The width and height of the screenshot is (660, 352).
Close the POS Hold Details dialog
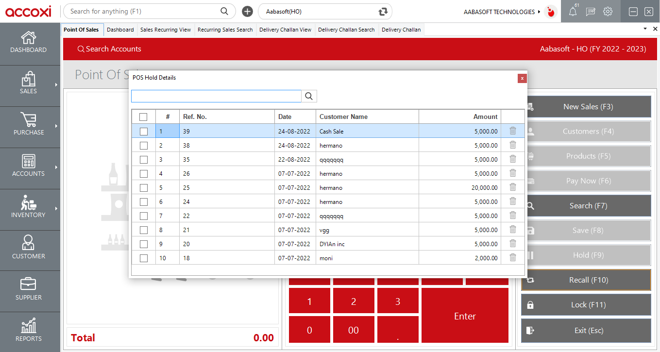click(x=522, y=78)
